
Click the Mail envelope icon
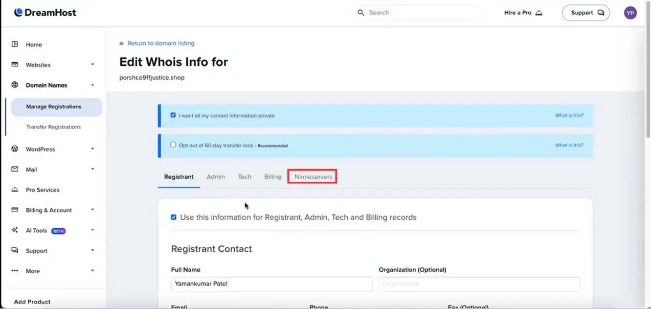[15, 170]
